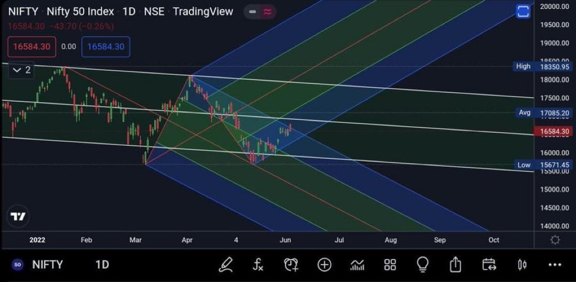Change the 1D interval in the bottom bar
The width and height of the screenshot is (576, 282).
[102, 264]
